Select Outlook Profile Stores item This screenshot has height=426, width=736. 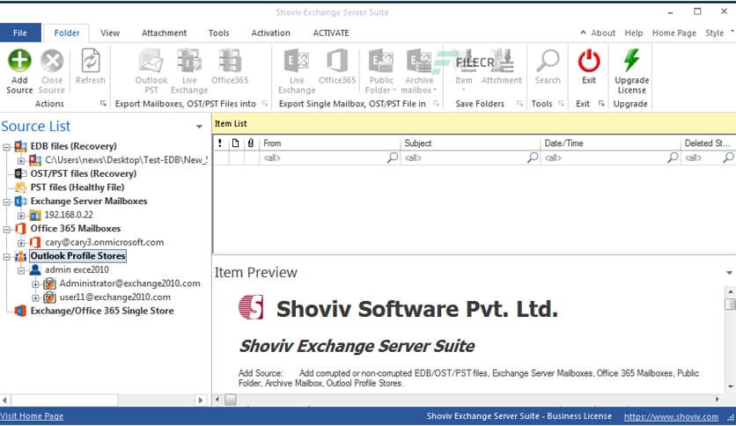click(x=78, y=256)
